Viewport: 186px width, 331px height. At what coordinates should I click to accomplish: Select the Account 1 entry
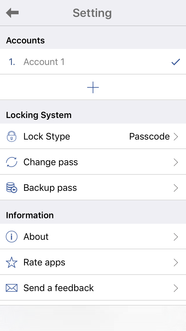[44, 62]
